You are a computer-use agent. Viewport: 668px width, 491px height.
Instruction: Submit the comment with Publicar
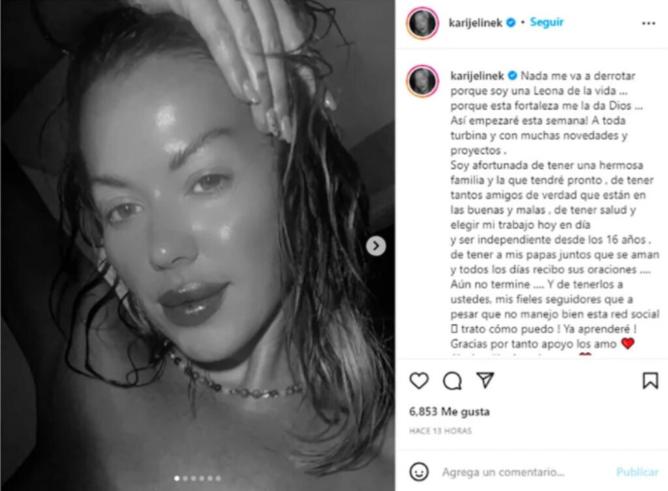pyautogui.click(x=637, y=472)
